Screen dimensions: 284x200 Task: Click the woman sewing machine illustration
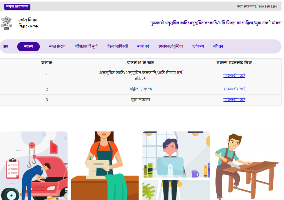click(105, 166)
